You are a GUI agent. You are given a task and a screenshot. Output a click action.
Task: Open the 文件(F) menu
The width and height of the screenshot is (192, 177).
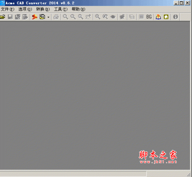(7, 9)
